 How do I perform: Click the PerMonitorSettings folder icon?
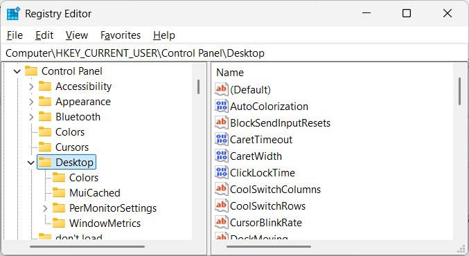click(x=59, y=208)
